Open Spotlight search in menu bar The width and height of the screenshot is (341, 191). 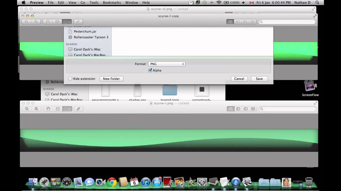click(317, 3)
